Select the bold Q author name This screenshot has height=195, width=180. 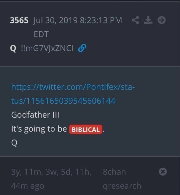[13, 49]
